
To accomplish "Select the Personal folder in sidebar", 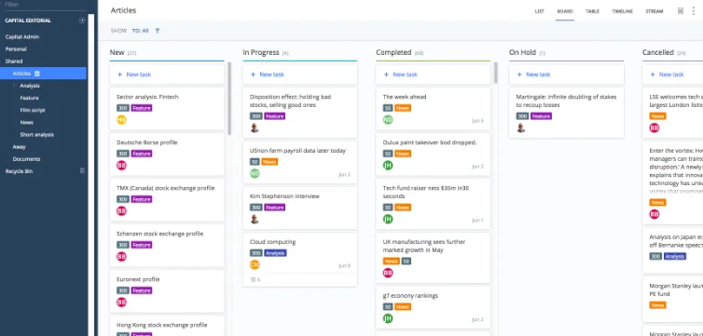I will coord(16,48).
